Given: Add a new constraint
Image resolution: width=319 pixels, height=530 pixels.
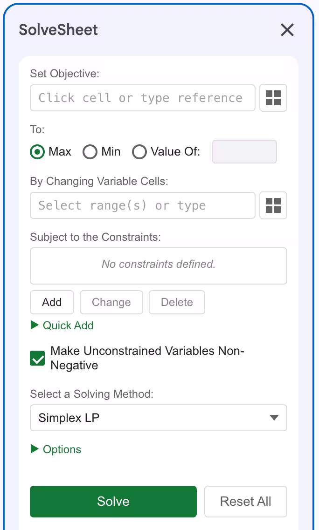Looking at the screenshot, I should (x=52, y=302).
